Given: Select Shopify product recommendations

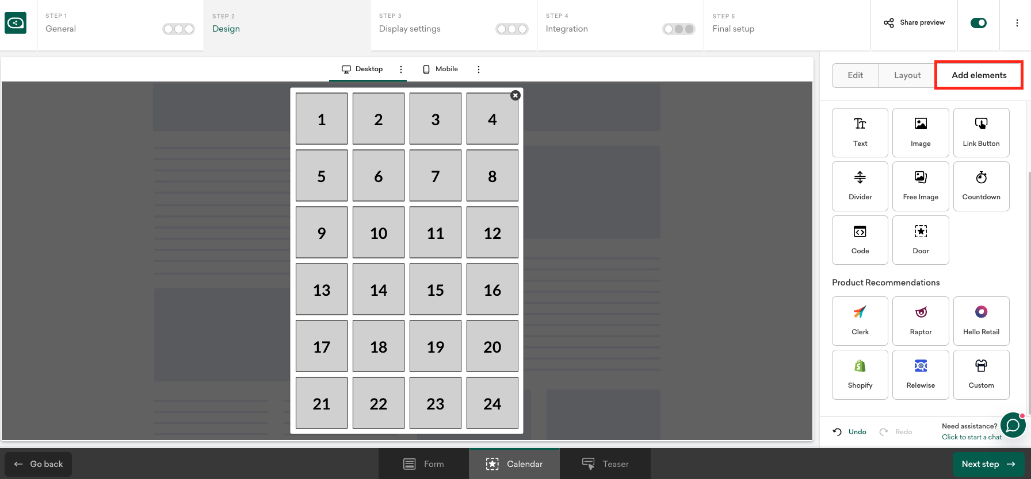Looking at the screenshot, I should pos(860,374).
